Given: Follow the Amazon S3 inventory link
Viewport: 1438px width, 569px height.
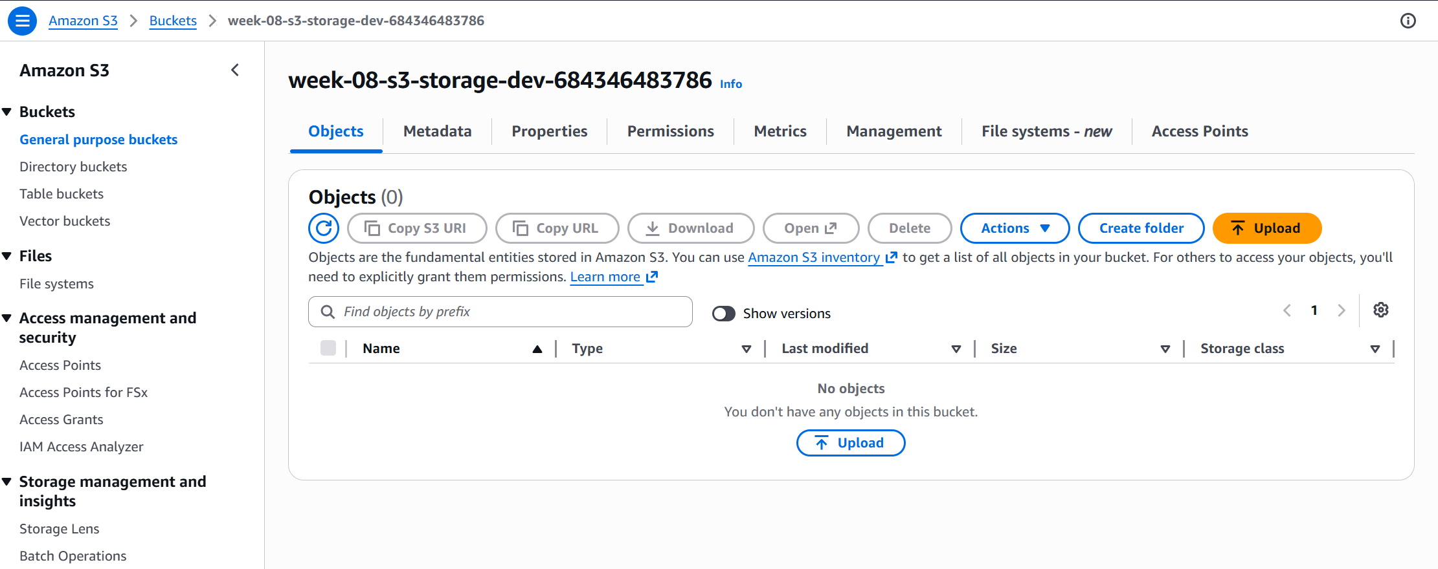Looking at the screenshot, I should click(822, 257).
